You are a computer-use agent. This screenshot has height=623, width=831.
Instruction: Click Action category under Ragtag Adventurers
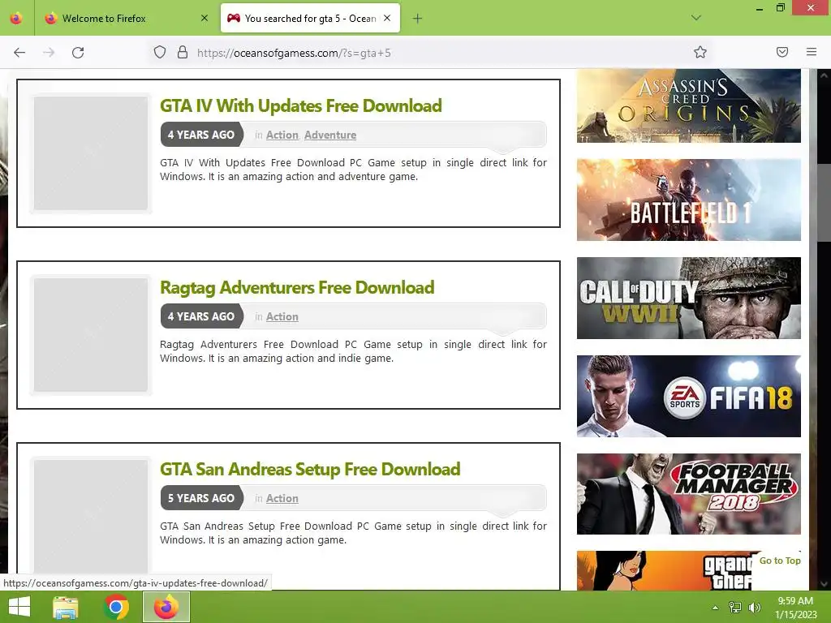coord(282,317)
